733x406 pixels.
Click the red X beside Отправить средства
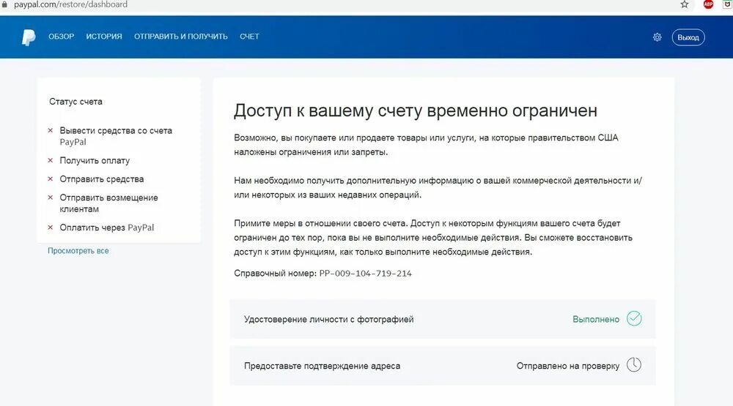51,178
